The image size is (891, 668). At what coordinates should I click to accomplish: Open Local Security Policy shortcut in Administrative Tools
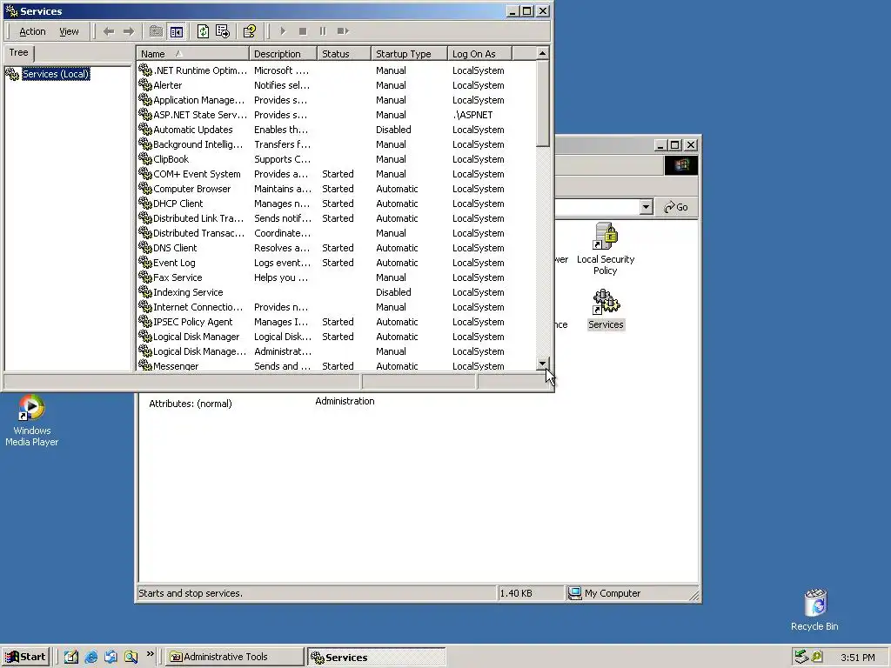coord(606,248)
